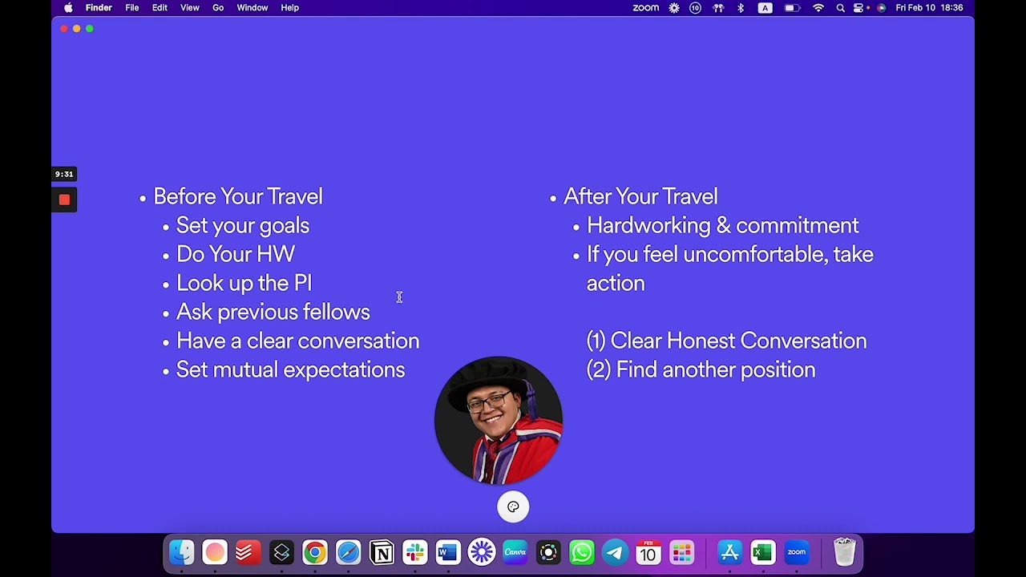This screenshot has height=577, width=1026.
Task: Open the Wi-Fi status menu
Action: 818,8
